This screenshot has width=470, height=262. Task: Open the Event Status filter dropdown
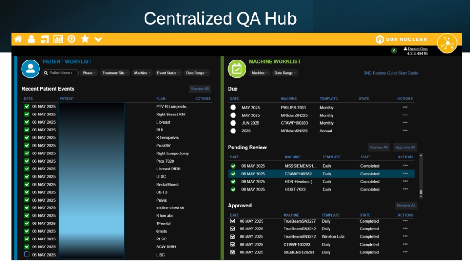pos(168,73)
